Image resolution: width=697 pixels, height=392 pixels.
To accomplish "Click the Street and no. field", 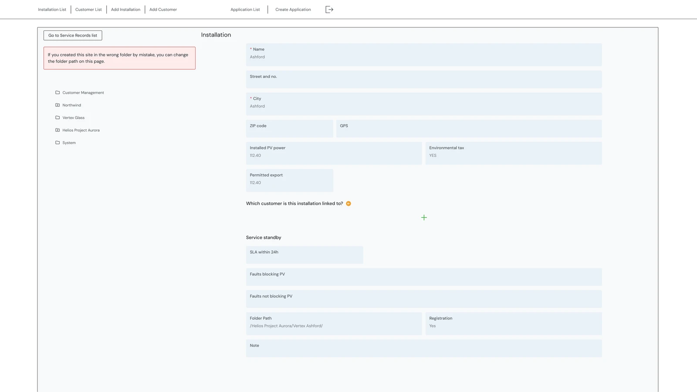I will point(424,79).
